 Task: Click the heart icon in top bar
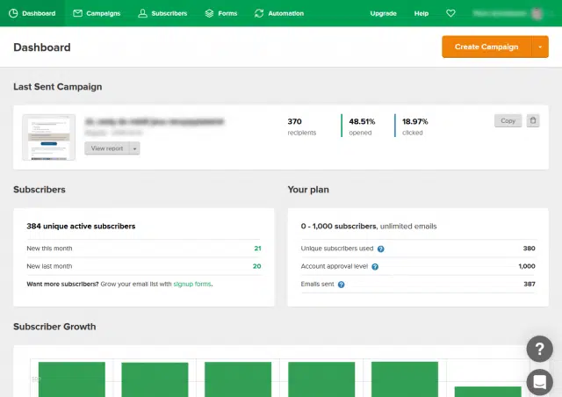tap(450, 13)
